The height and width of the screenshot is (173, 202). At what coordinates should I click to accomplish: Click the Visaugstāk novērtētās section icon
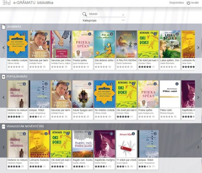click(x=3, y=127)
